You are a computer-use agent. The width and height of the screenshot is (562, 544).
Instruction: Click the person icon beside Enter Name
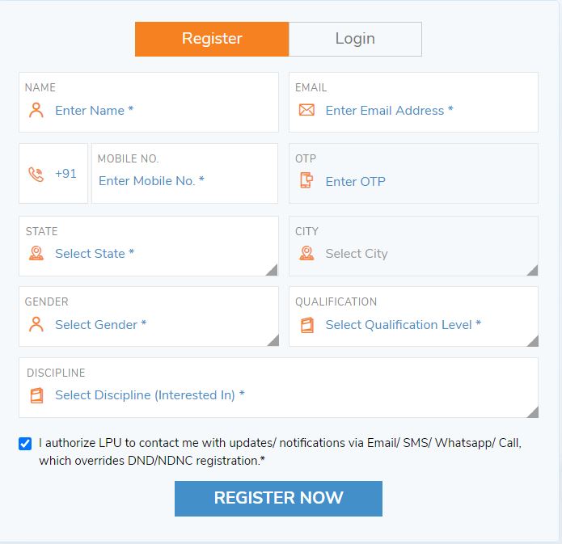(36, 111)
